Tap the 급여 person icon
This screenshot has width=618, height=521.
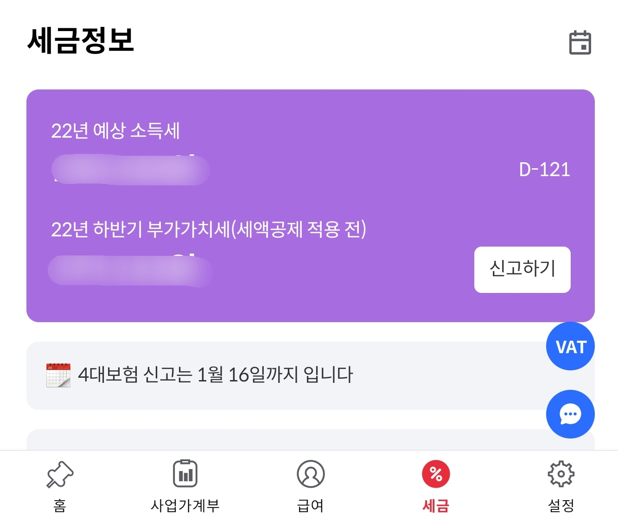311,474
